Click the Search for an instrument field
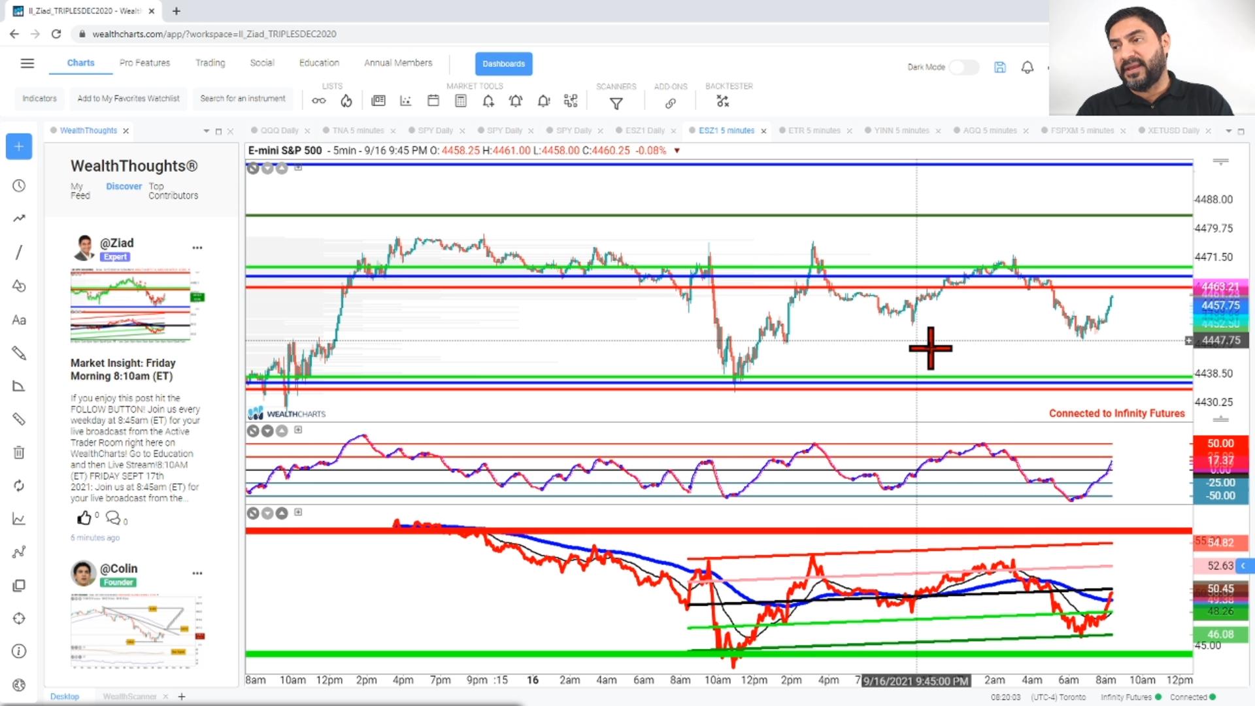The width and height of the screenshot is (1255, 706). pos(243,99)
